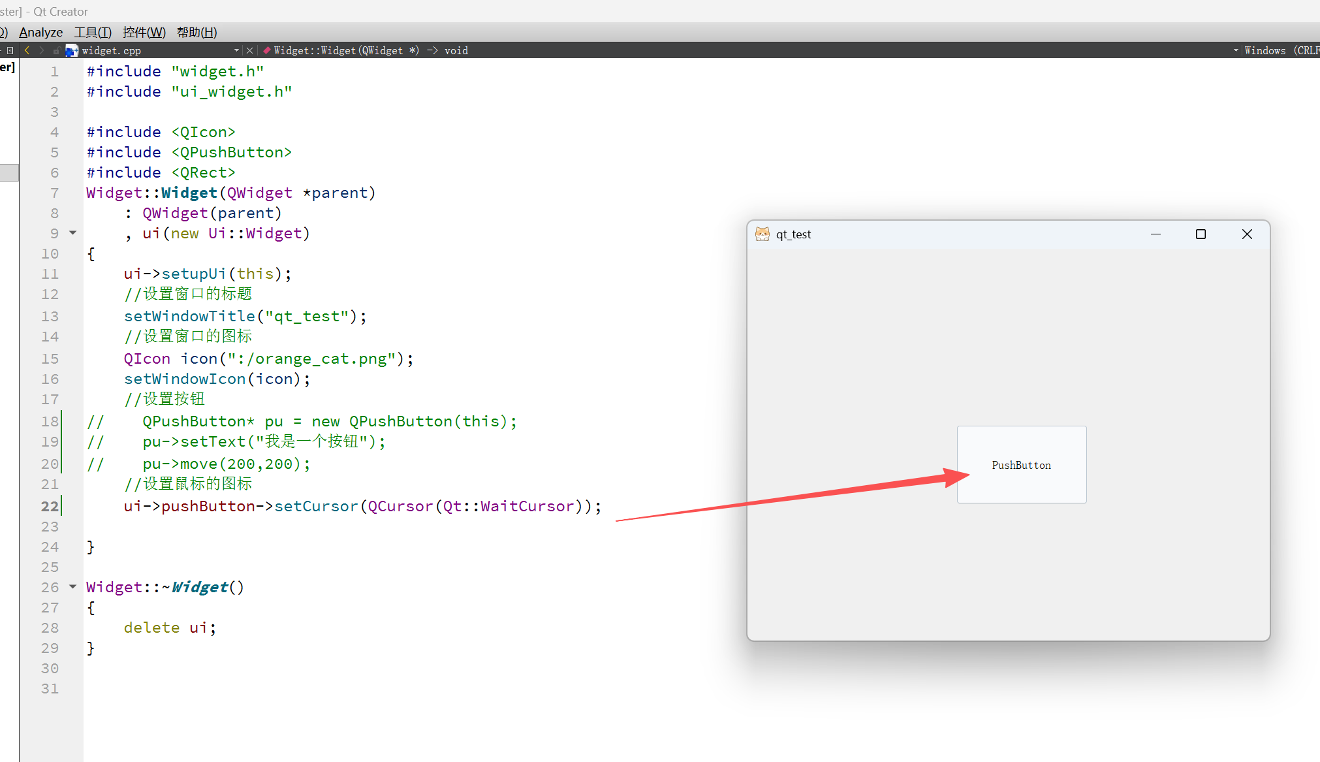
Task: Minimize the qt_test window
Action: (x=1155, y=234)
